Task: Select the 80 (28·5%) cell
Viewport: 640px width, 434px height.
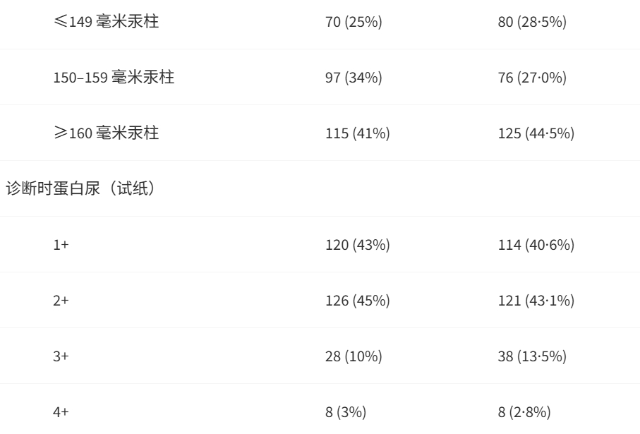Action: [x=532, y=22]
